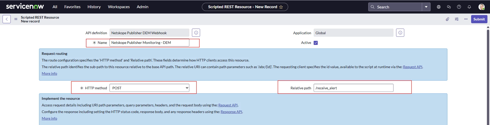Click the Relative path input field
This screenshot has height=125, width=490.
tap(353, 88)
